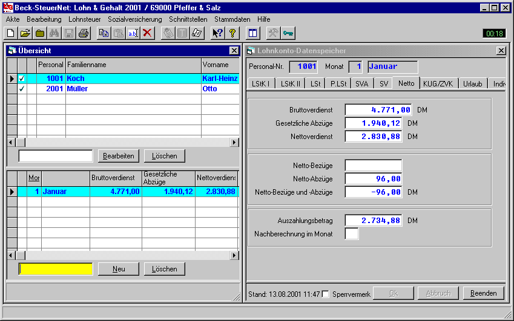Click the Personal-Nr. 1001 field
Viewport: 514px width, 321px height.
pos(303,66)
